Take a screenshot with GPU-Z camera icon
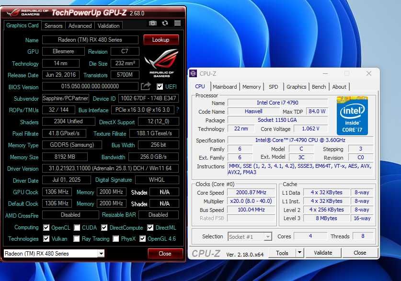The width and height of the screenshot is (401, 281). [153, 23]
